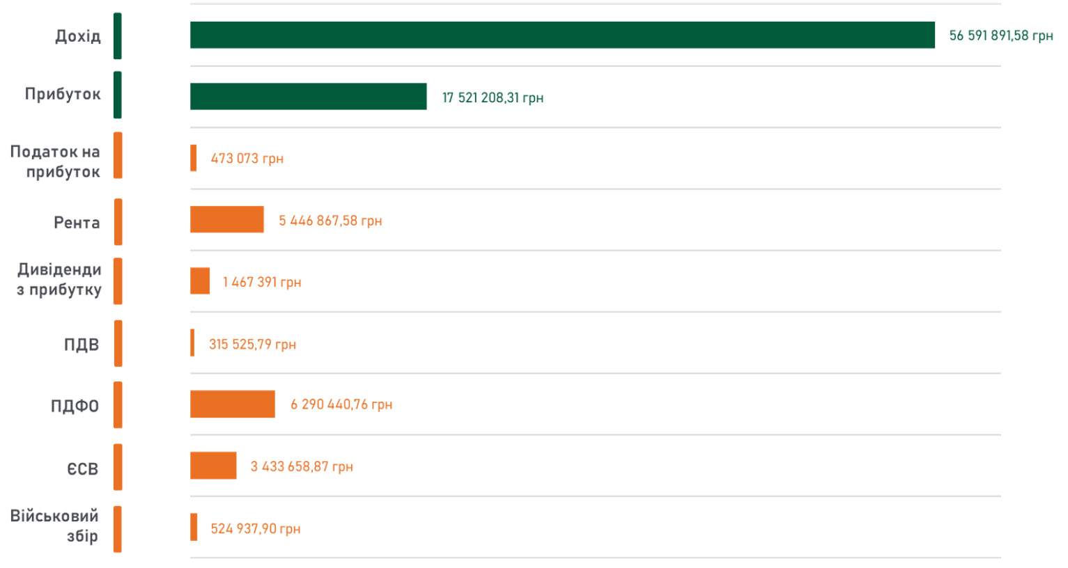Click the orange ЄСВ bar
This screenshot has width=1068, height=568.
[x=213, y=466]
